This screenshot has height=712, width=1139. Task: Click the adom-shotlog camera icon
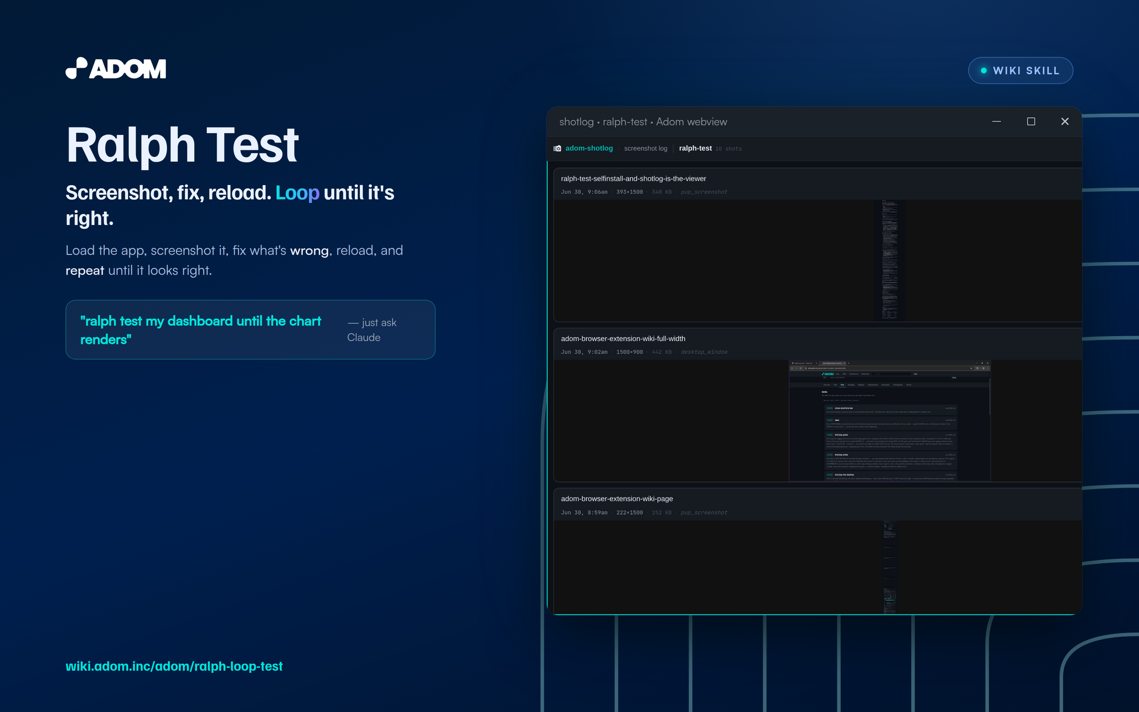[558, 148]
